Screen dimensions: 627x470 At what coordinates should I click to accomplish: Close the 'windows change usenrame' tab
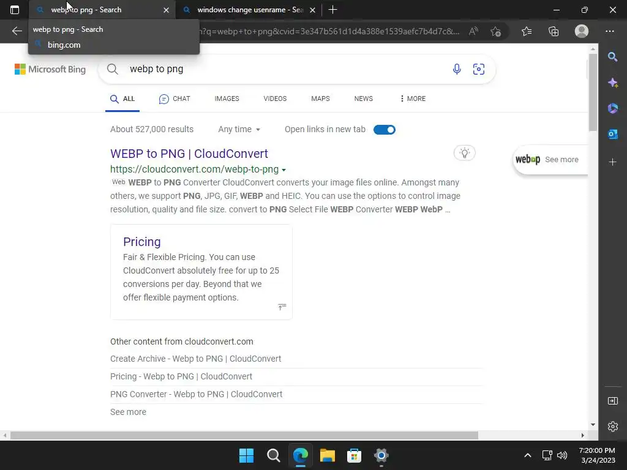[313, 10]
